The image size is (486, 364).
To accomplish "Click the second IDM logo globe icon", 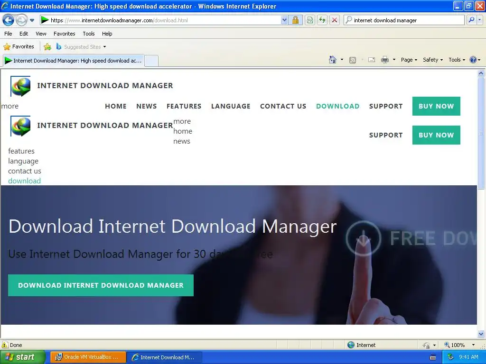I will coord(20,126).
